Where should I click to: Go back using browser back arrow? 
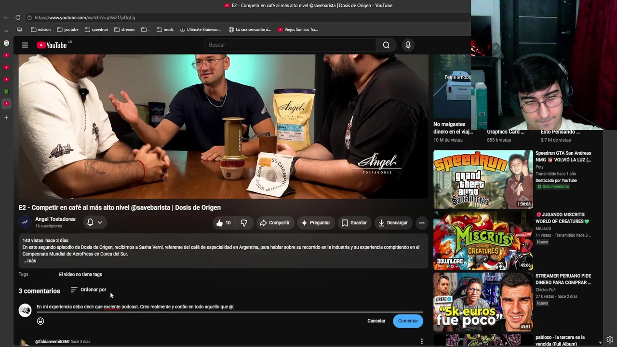coord(6,17)
